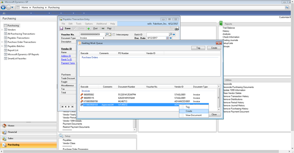Toggle the Intercompany checkbox
Image resolution: width=294 pixels, height=153 pixels.
coord(114,35)
